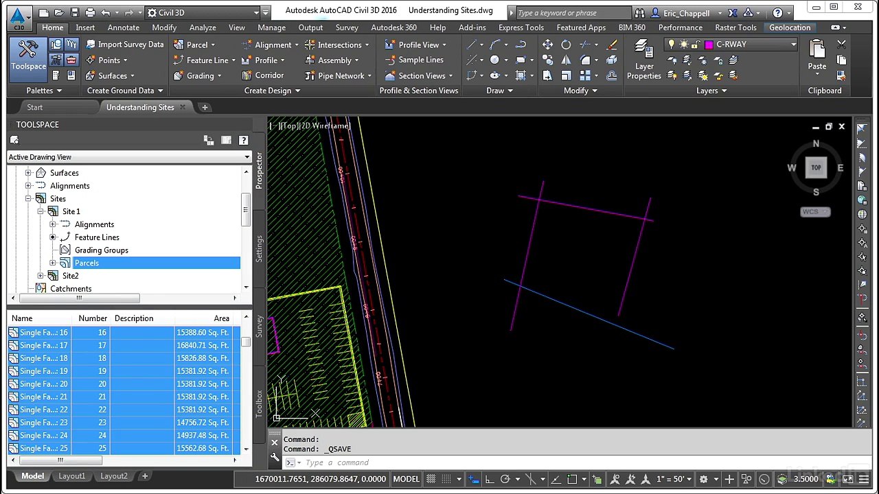Screen dimensions: 879x494
Task: Expand the Site2 tree node
Action: point(41,276)
